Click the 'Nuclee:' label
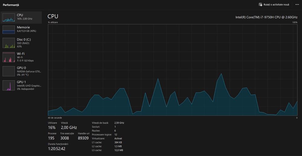Screen dimensions: 302x156 click(x=96, y=131)
